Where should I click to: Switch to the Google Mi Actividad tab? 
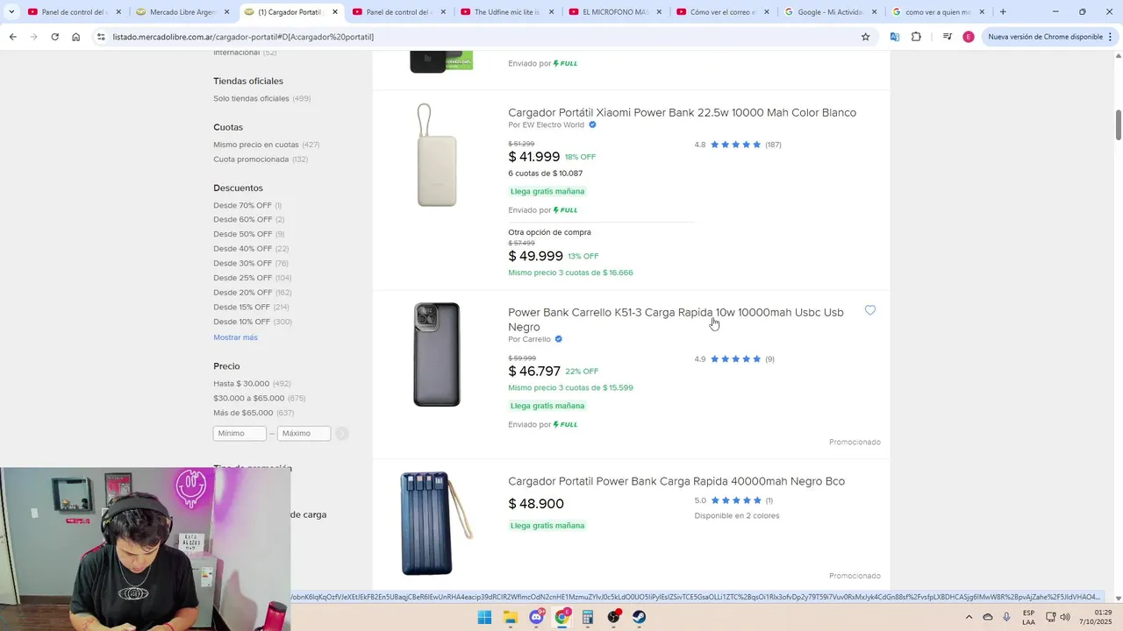point(830,12)
